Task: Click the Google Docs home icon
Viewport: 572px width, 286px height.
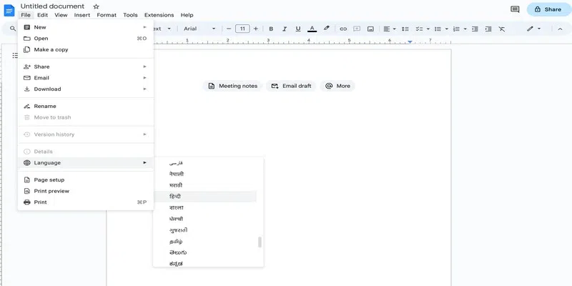Action: [x=9, y=10]
